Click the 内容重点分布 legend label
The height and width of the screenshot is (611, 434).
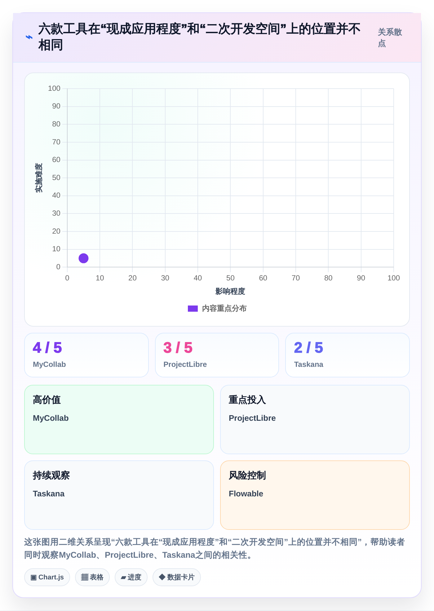[x=224, y=309]
